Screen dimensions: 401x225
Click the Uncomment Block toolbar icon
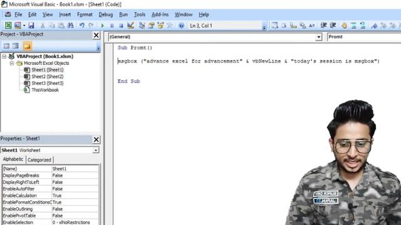pyautogui.click(x=363, y=25)
